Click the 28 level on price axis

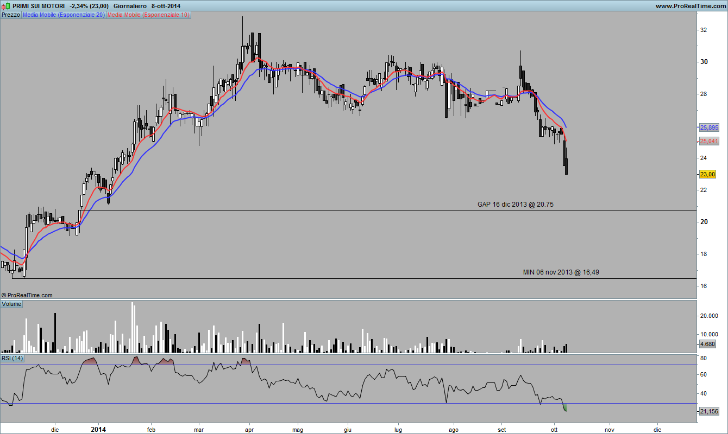point(703,94)
